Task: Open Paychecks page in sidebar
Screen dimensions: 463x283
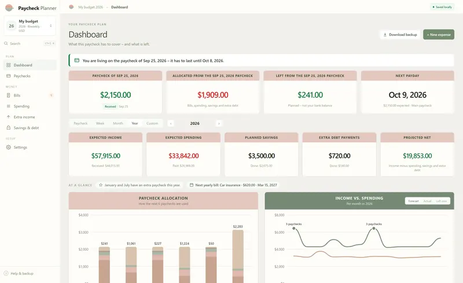Action: pyautogui.click(x=30, y=76)
